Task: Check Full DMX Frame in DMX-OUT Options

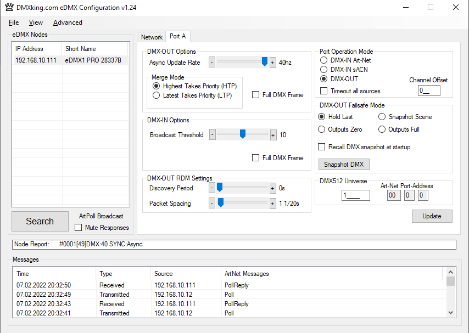Action: tap(255, 94)
